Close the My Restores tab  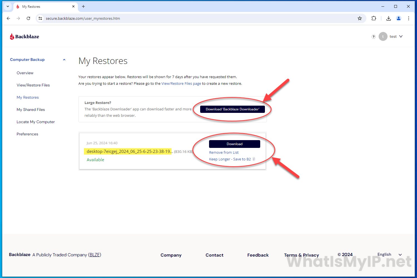[x=73, y=6]
